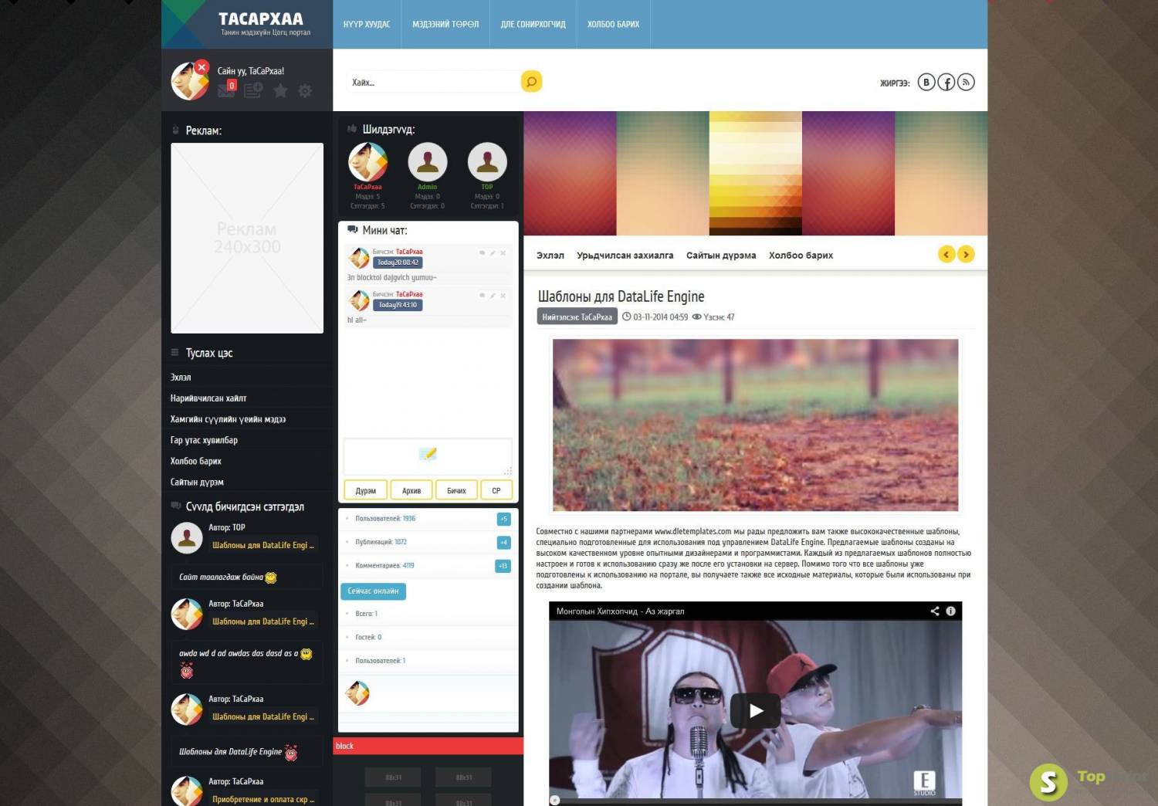1158x806 pixels.
Task: Click the +4 publications badge
Action: click(503, 543)
